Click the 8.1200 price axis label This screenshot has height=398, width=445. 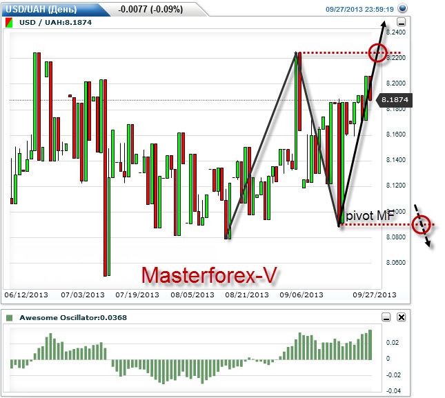click(396, 186)
